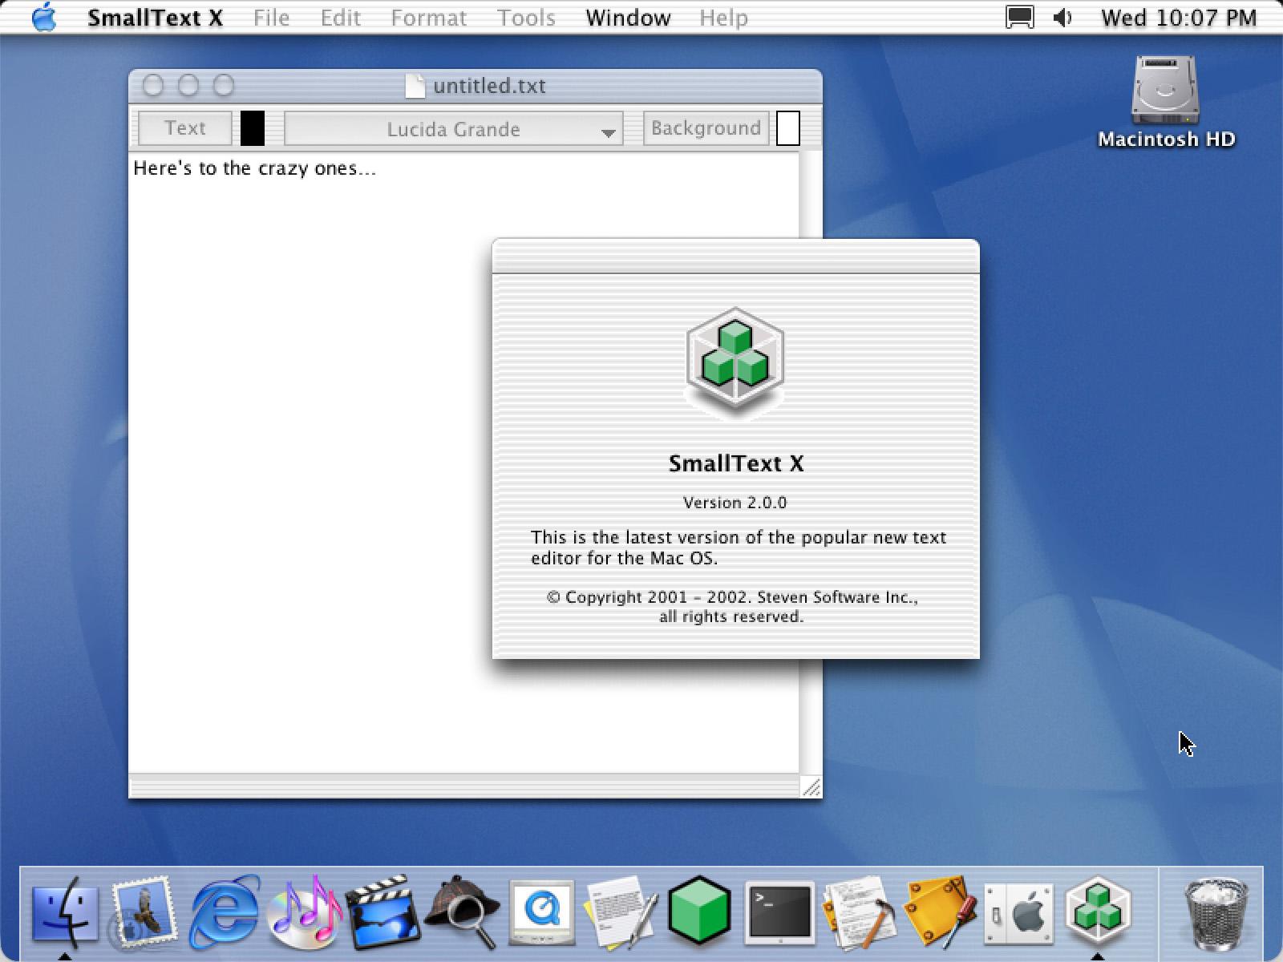The width and height of the screenshot is (1283, 962).
Task: Click the clock showing Wed 10:07 PM
Action: point(1179,18)
